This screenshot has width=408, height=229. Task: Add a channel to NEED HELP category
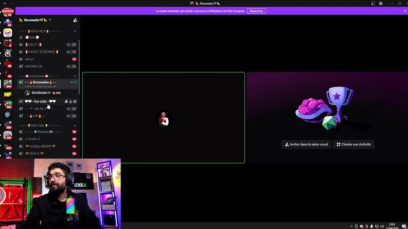[x=75, y=31]
